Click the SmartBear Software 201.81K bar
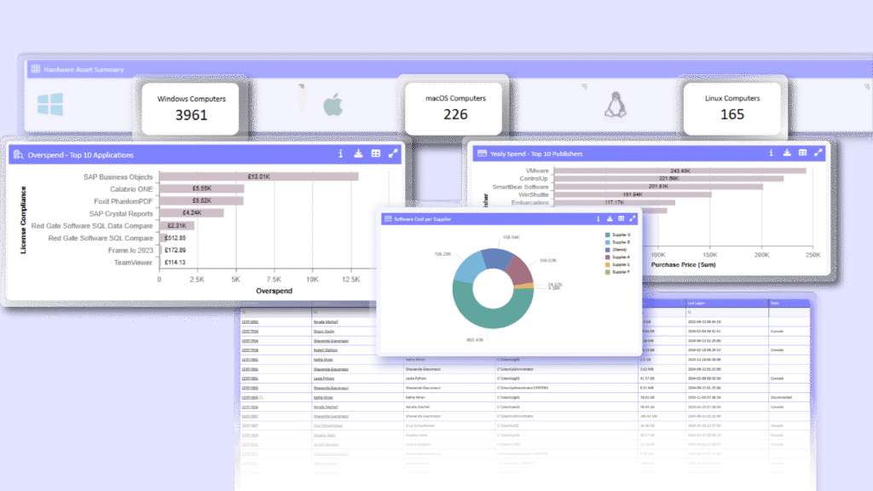 point(659,187)
